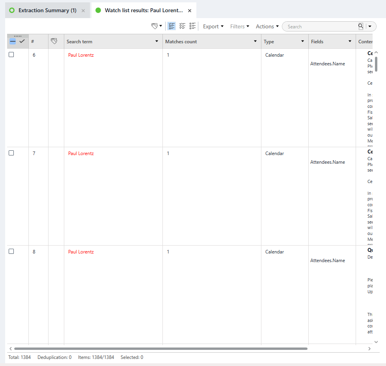Switch to the Extraction Summary tab

coord(47,11)
